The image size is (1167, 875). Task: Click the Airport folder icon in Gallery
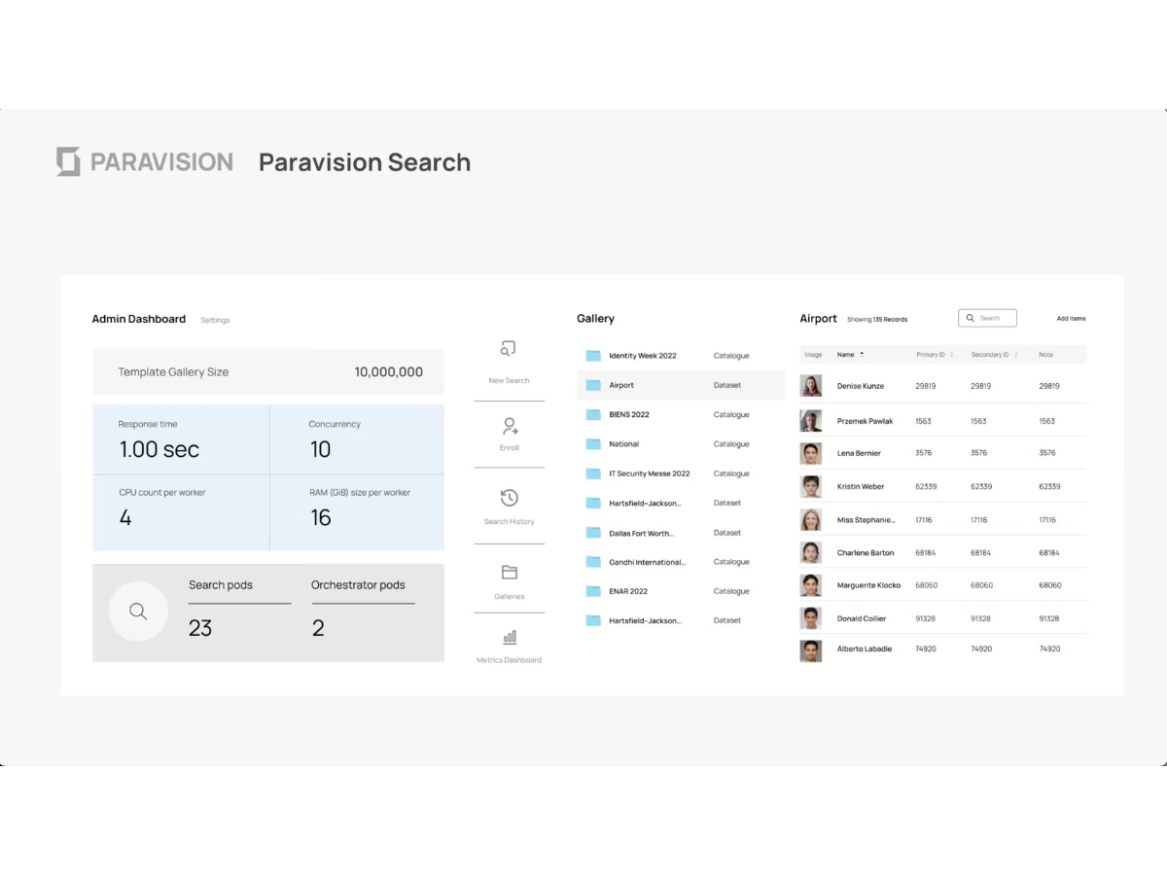(x=593, y=385)
